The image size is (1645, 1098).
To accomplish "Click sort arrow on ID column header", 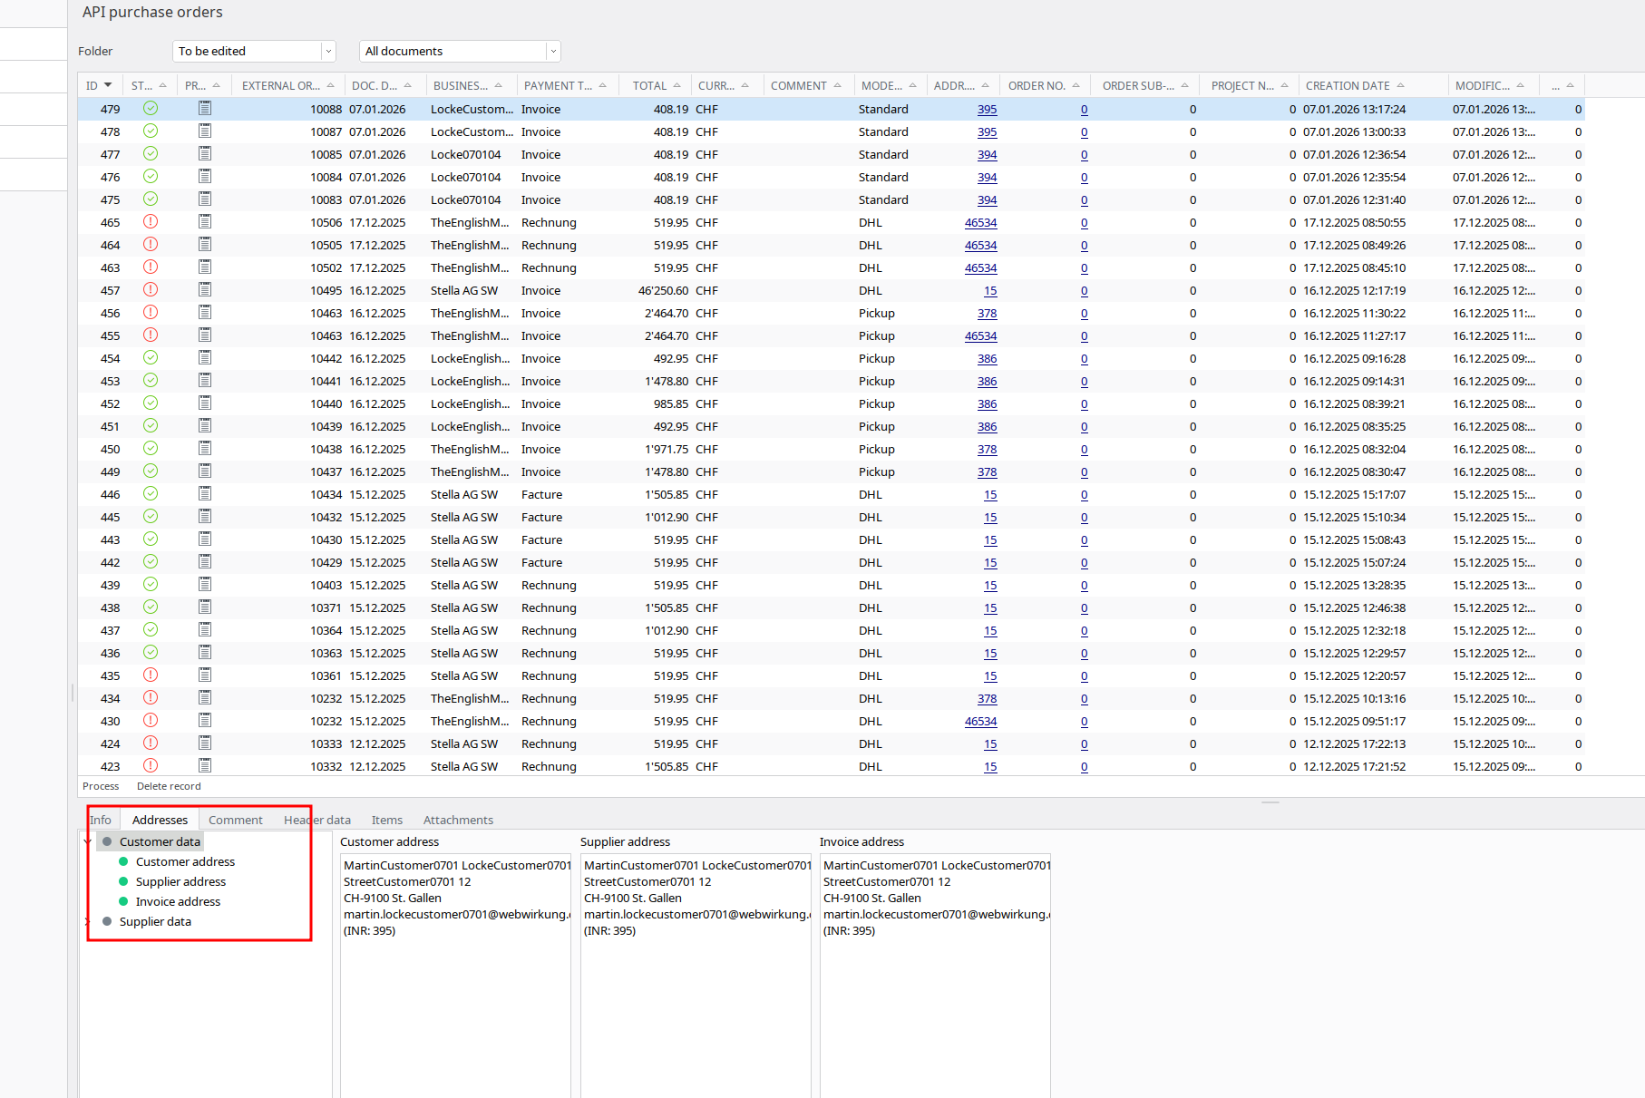I will click(x=108, y=85).
